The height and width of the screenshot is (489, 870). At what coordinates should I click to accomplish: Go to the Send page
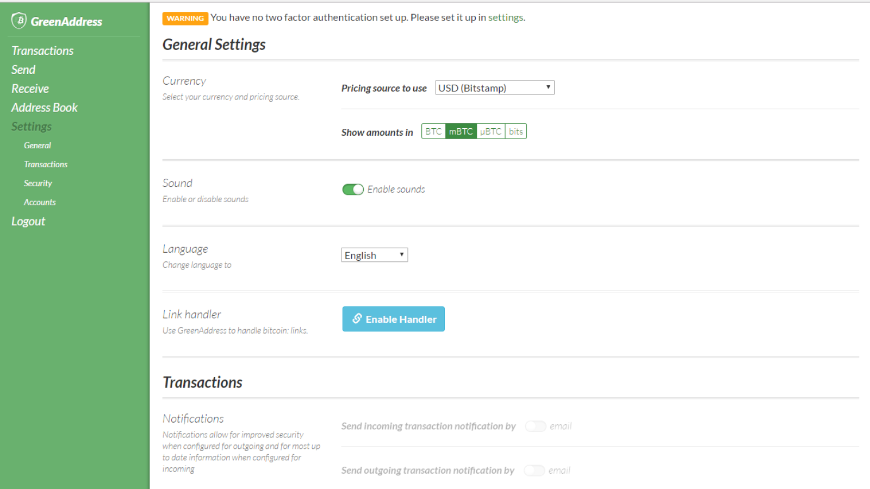(23, 70)
